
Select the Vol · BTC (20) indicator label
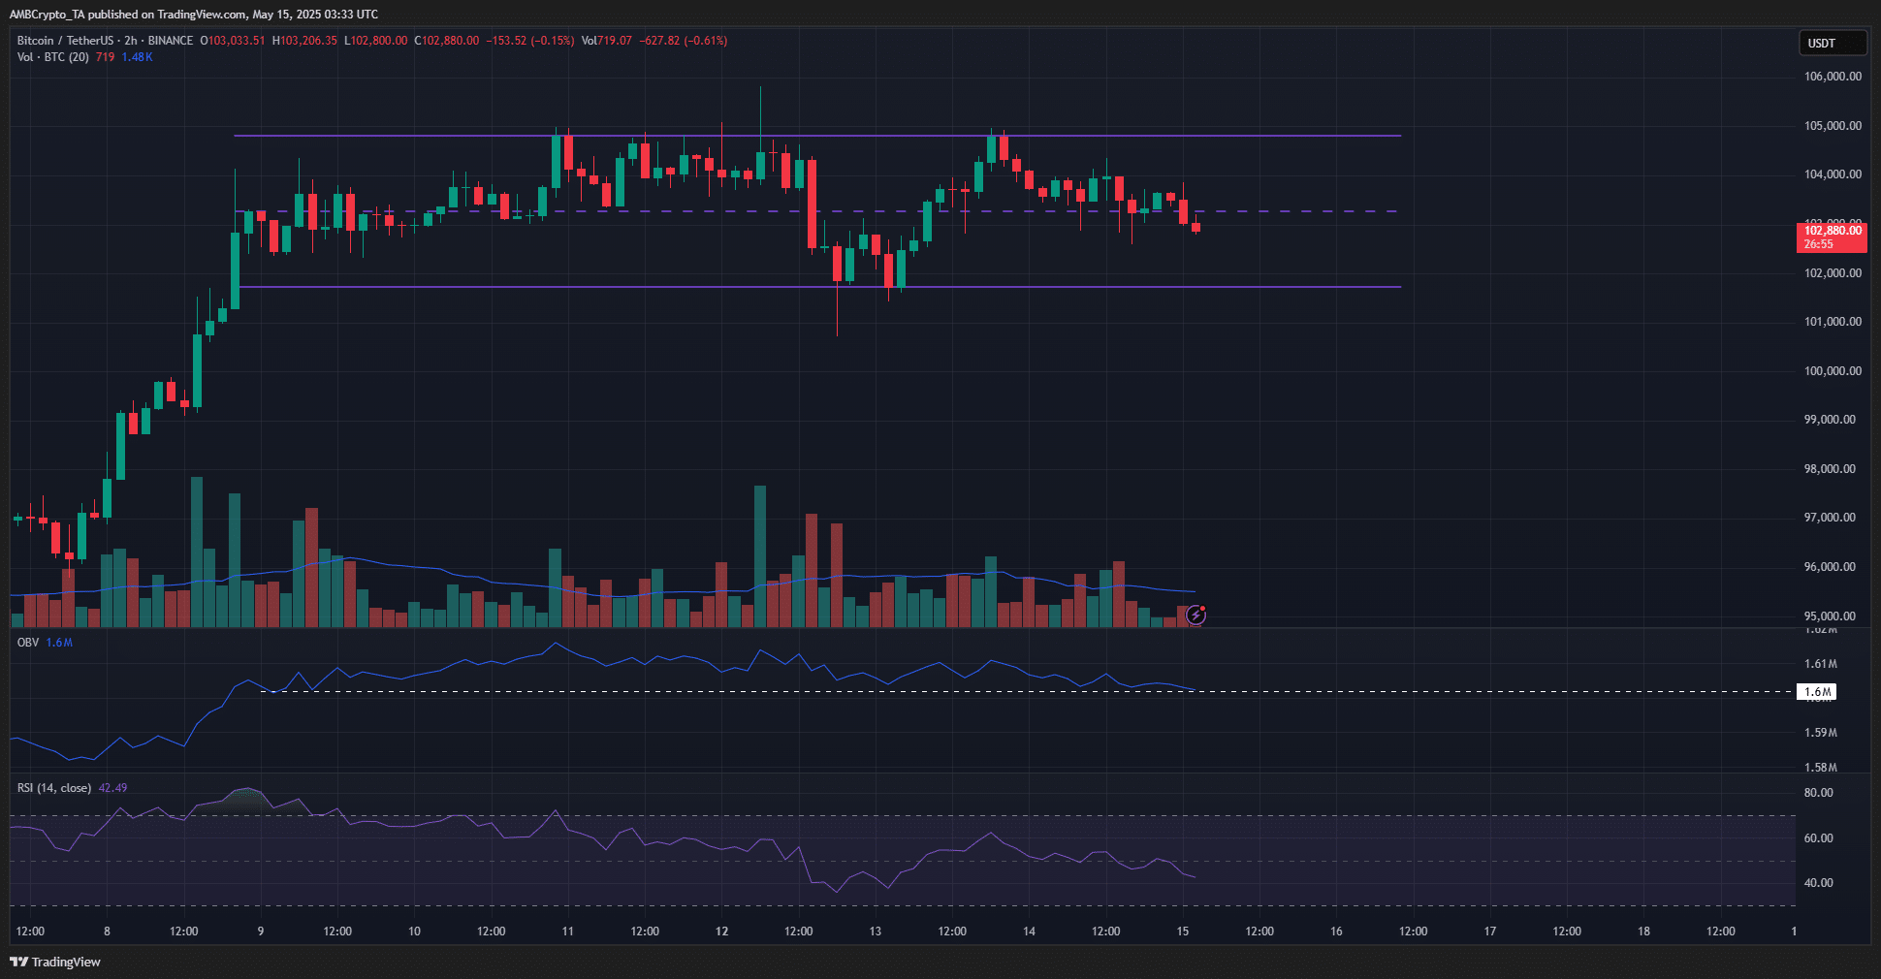click(52, 57)
